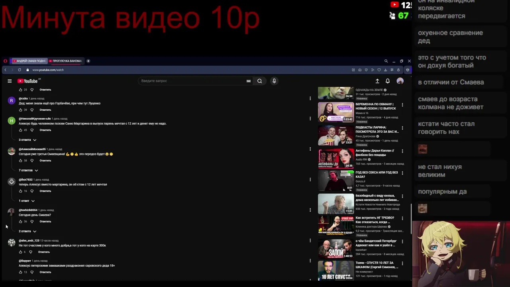Add page to bookmarks with heart icon
Screen dimensions: 510x287
click(379, 70)
